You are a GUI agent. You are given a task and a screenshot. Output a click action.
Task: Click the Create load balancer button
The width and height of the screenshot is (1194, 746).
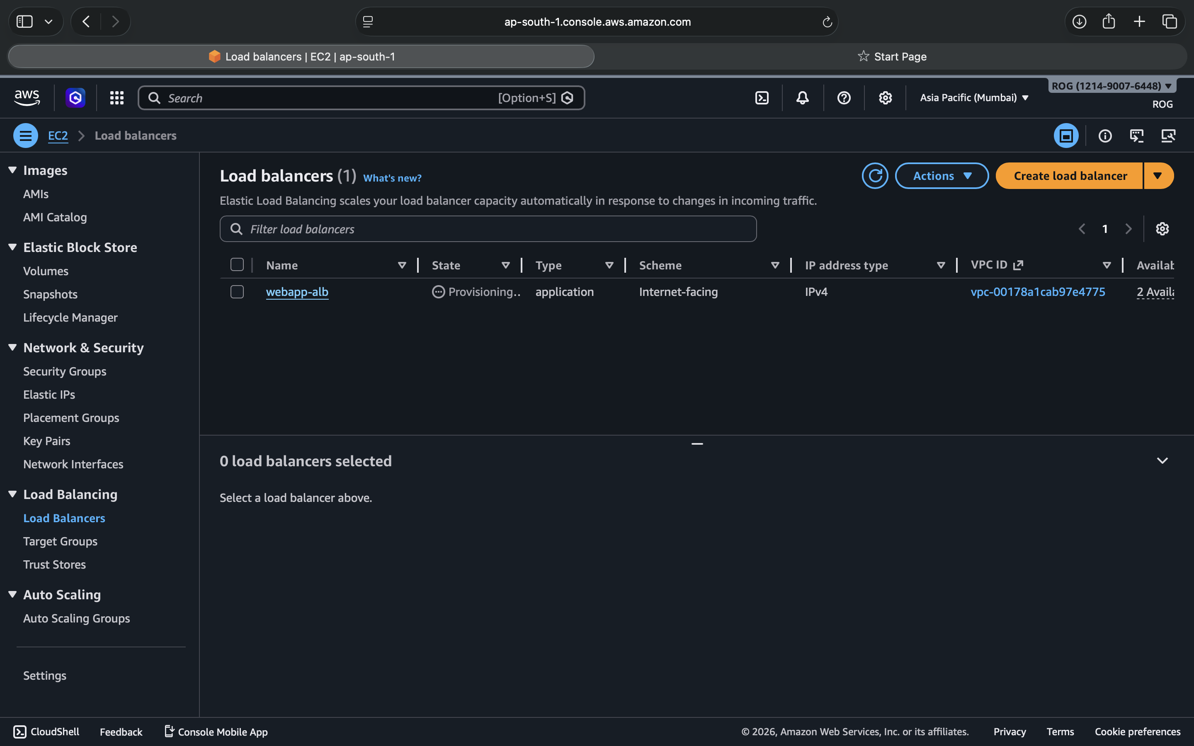click(1070, 176)
